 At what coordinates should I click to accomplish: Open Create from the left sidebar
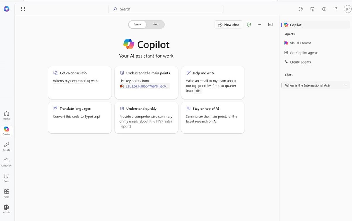tap(6, 146)
